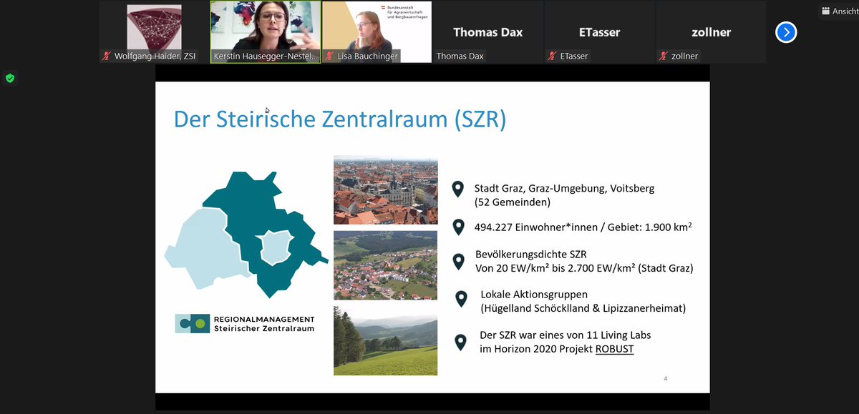Click zollner's muted microphone icon

point(662,56)
